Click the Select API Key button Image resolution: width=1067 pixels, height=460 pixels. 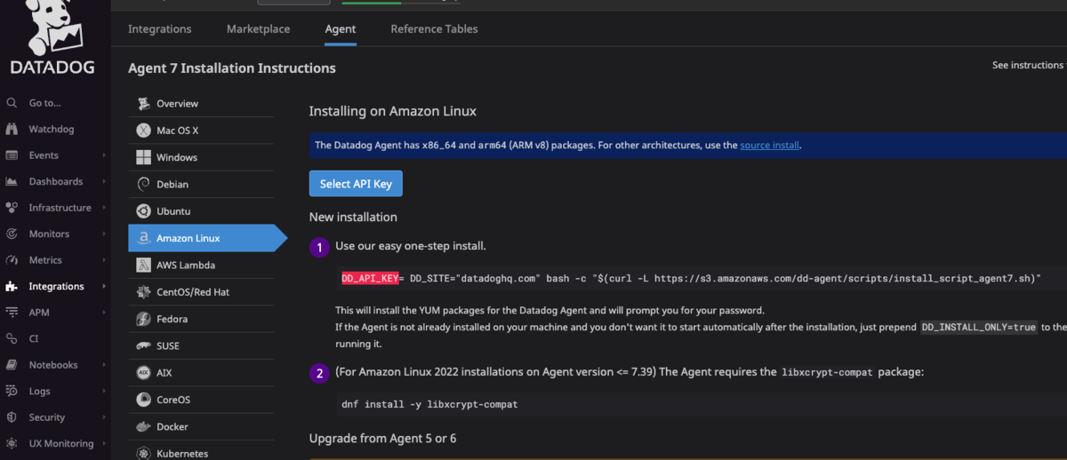click(356, 184)
